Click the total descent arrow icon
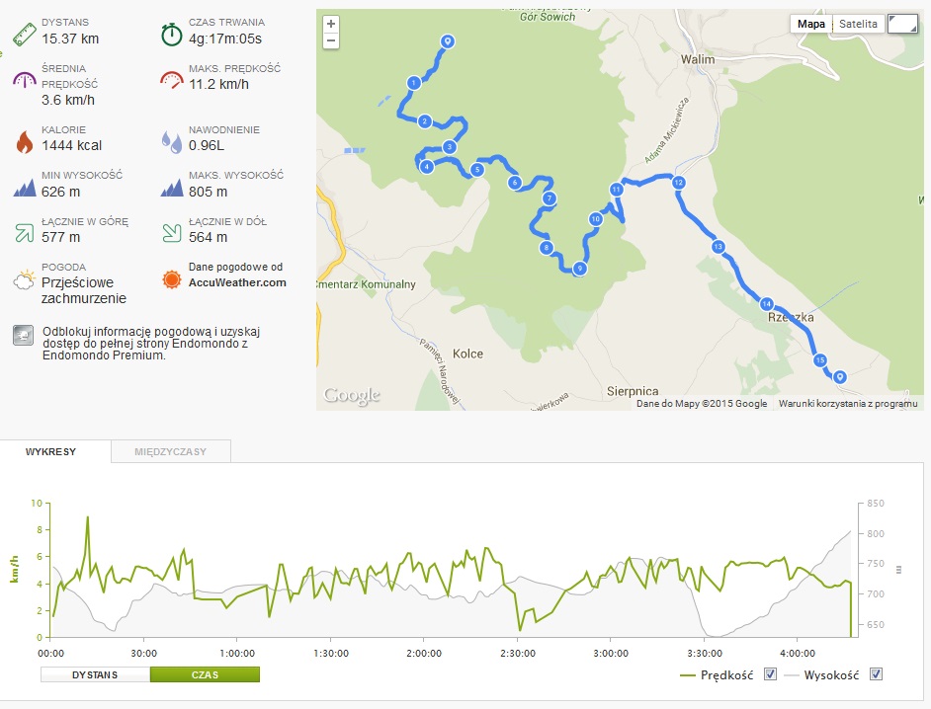Screen dimensions: 931x709 pos(172,232)
